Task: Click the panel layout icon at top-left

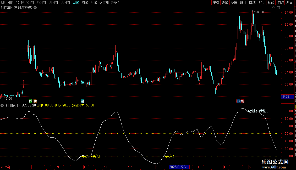Action: click(3, 2)
